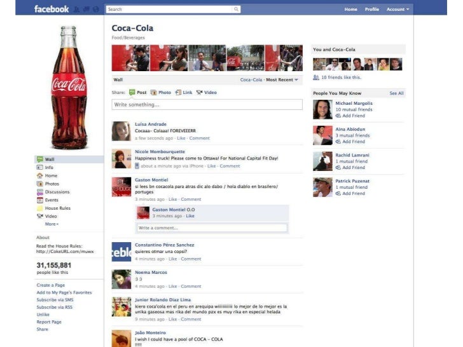Image resolution: width=463 pixels, height=347 pixels.
Task: Click the Events calendar icon in sidebar
Action: (40, 200)
